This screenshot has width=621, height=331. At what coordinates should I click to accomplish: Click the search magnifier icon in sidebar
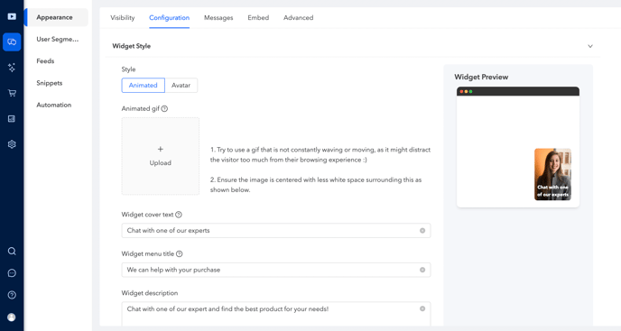12,251
